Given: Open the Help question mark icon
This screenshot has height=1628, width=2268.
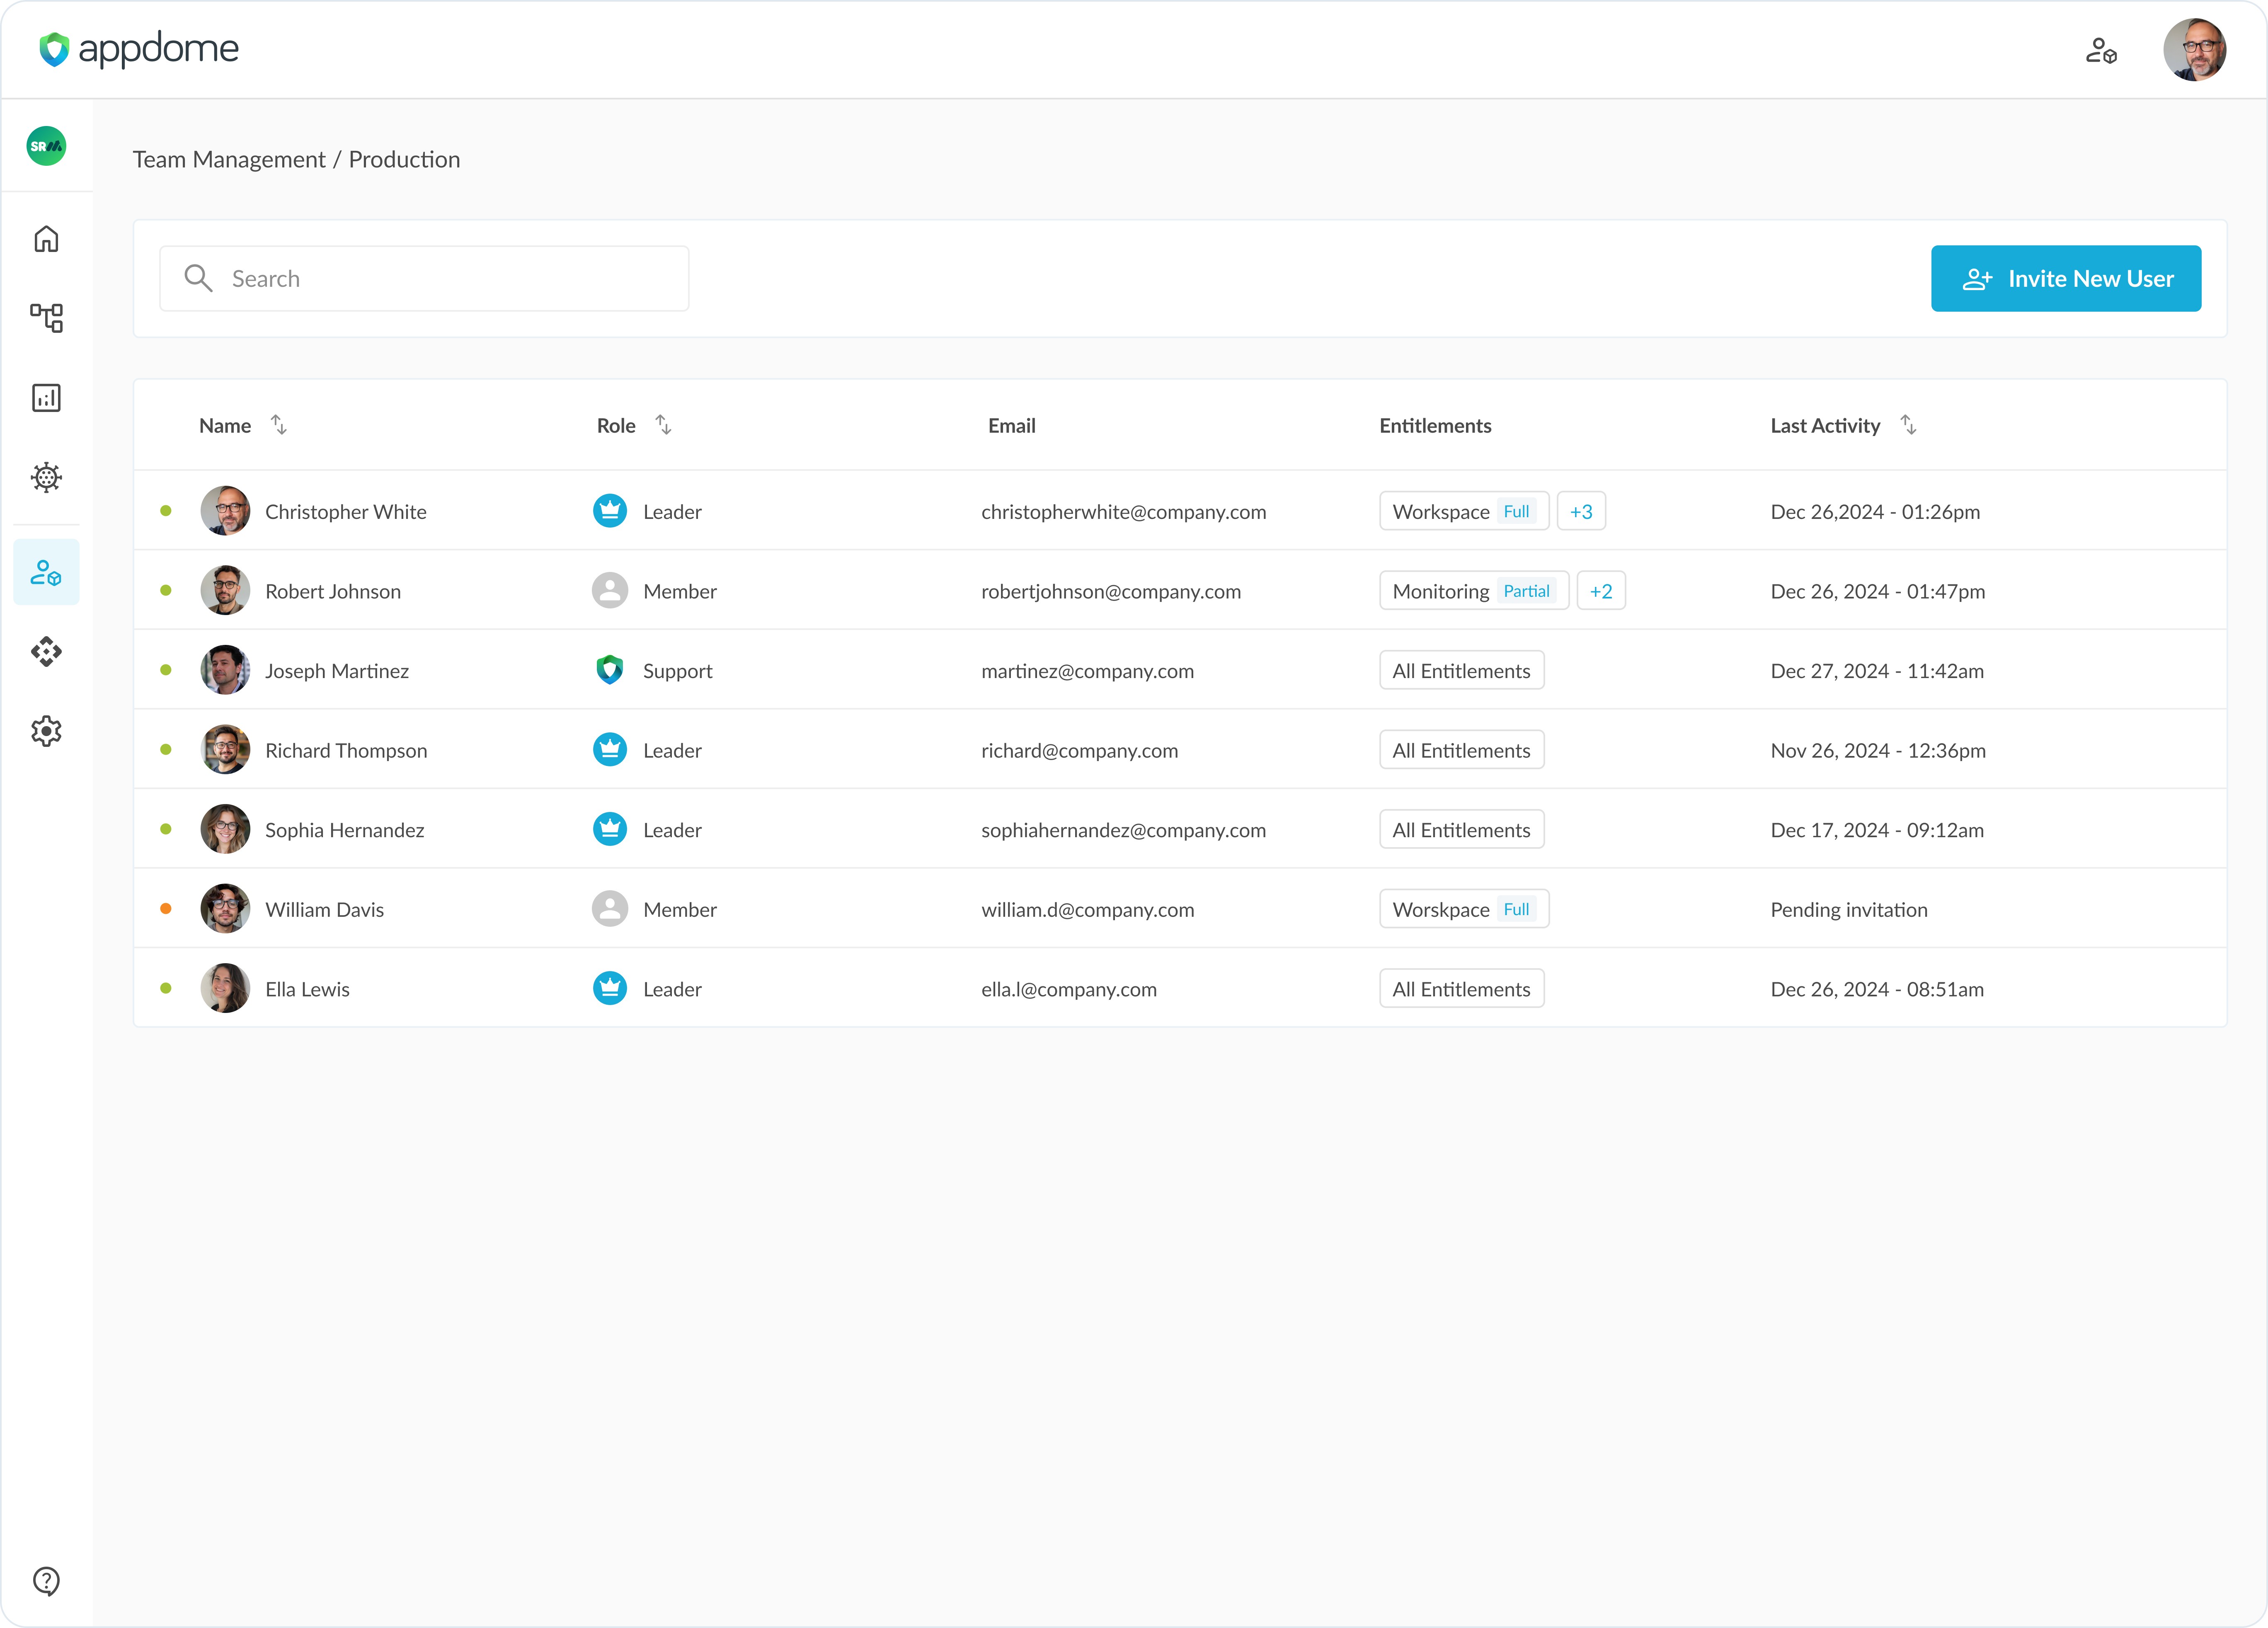Looking at the screenshot, I should point(46,1581).
